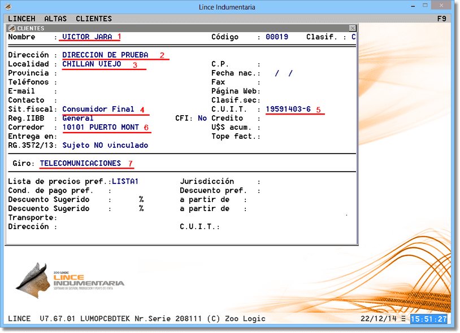Click the U$S acum. label
Viewport: 460px width, 333px height.
pyautogui.click(x=232, y=127)
